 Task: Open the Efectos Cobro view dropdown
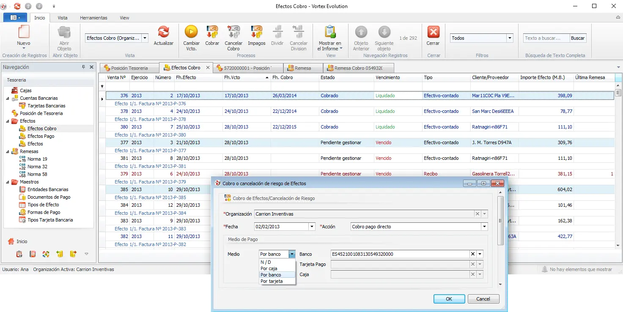(145, 38)
